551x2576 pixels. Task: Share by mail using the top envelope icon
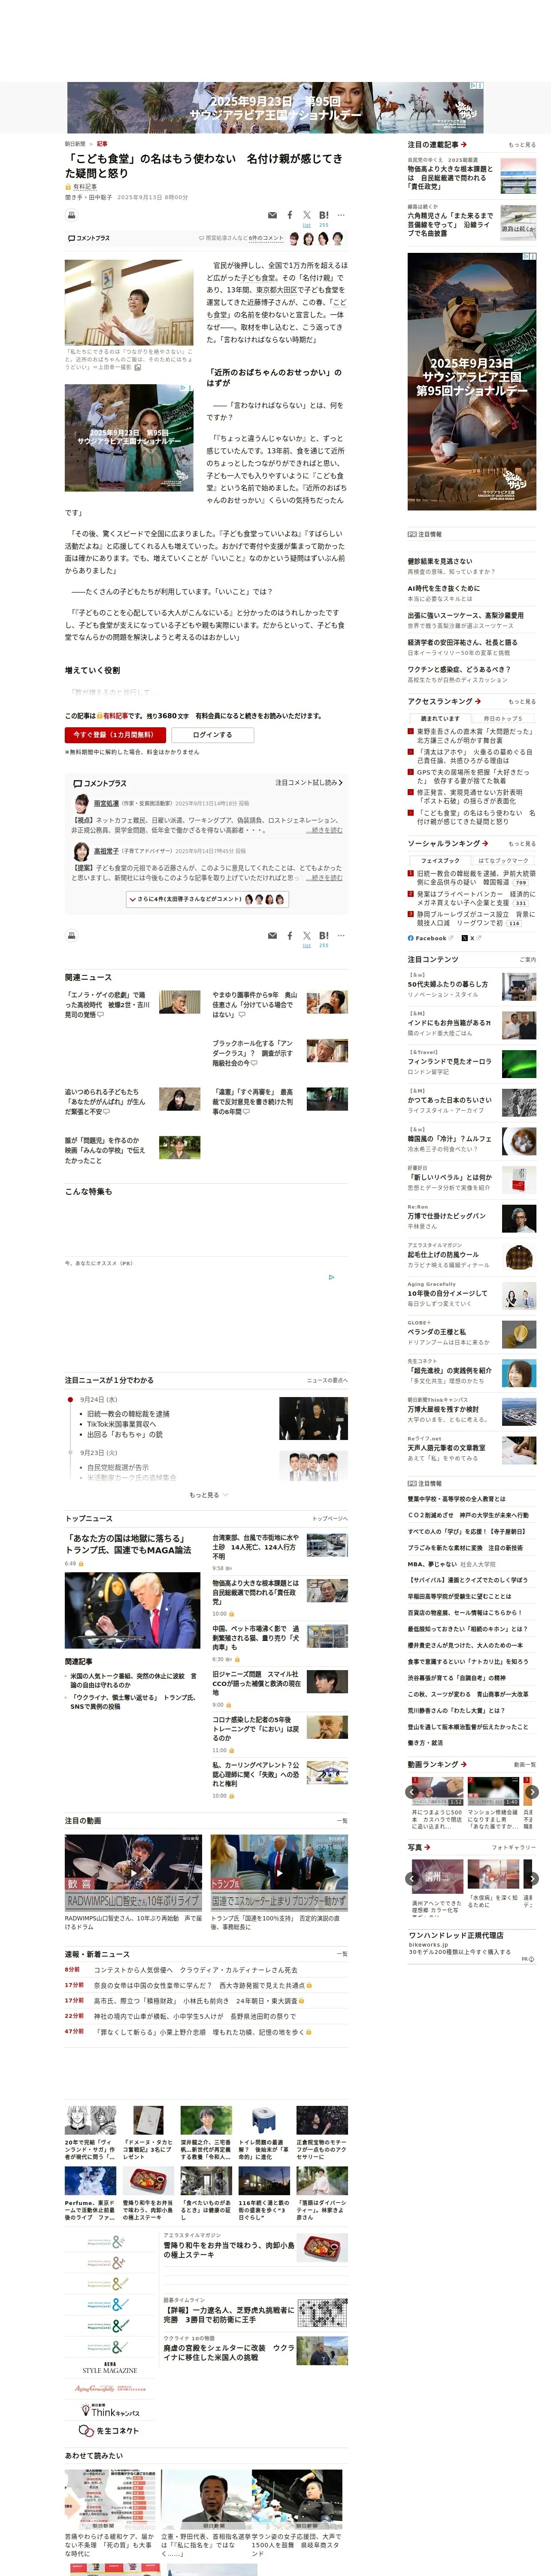[272, 215]
